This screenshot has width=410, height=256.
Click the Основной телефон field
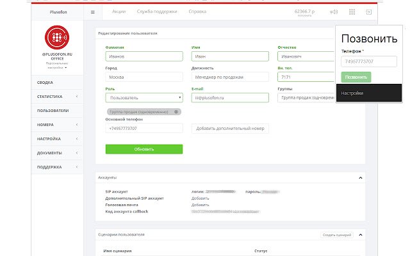(144, 128)
